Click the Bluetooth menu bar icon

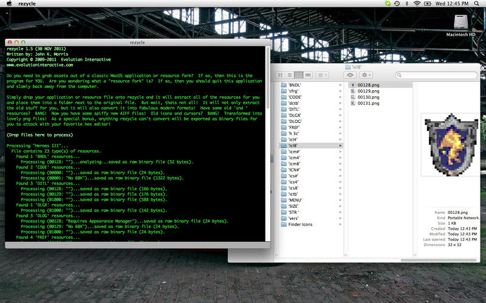tap(407, 4)
